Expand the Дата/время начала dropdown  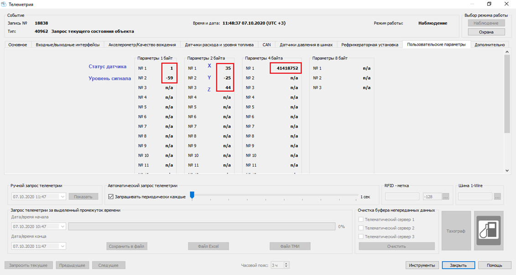pyautogui.click(x=63, y=226)
